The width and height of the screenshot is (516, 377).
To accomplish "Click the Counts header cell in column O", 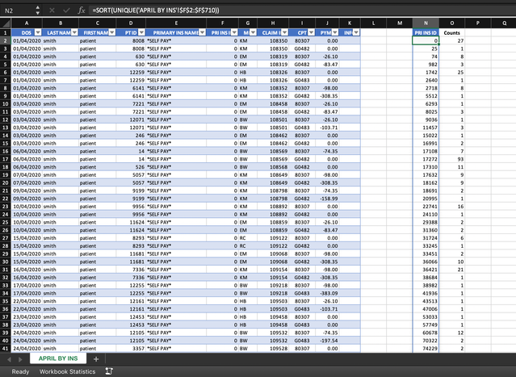I will (x=452, y=32).
